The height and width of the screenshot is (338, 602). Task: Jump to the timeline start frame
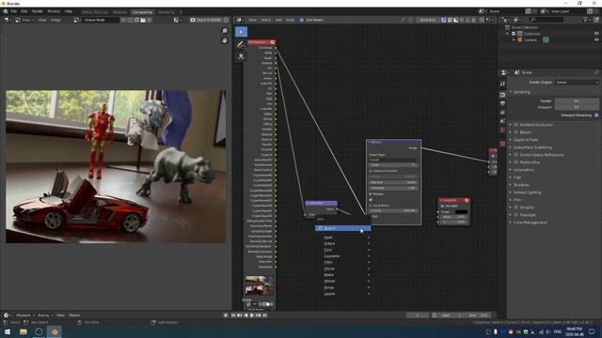coord(233,315)
